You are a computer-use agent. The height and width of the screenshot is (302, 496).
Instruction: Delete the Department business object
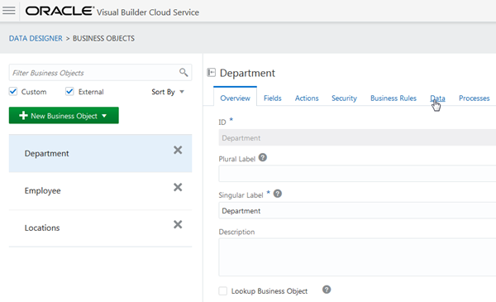click(178, 150)
